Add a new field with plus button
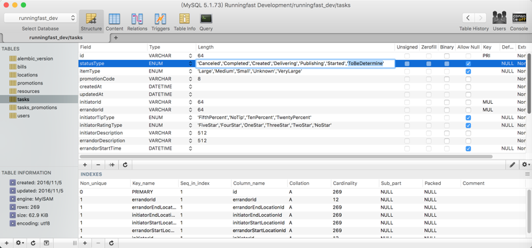This screenshot has width=532, height=248. coord(85,165)
